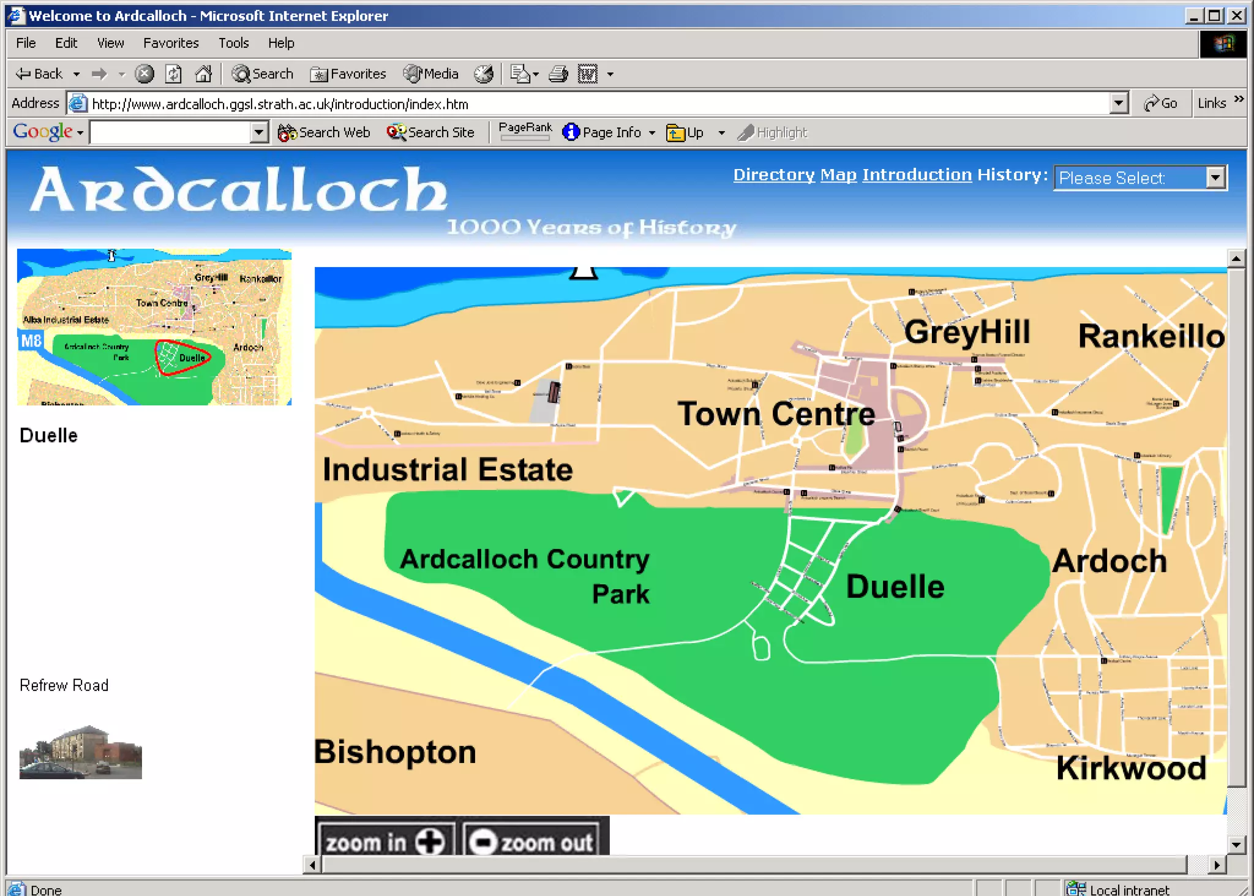The image size is (1254, 896).
Task: Open the Favorites menu
Action: (x=171, y=43)
